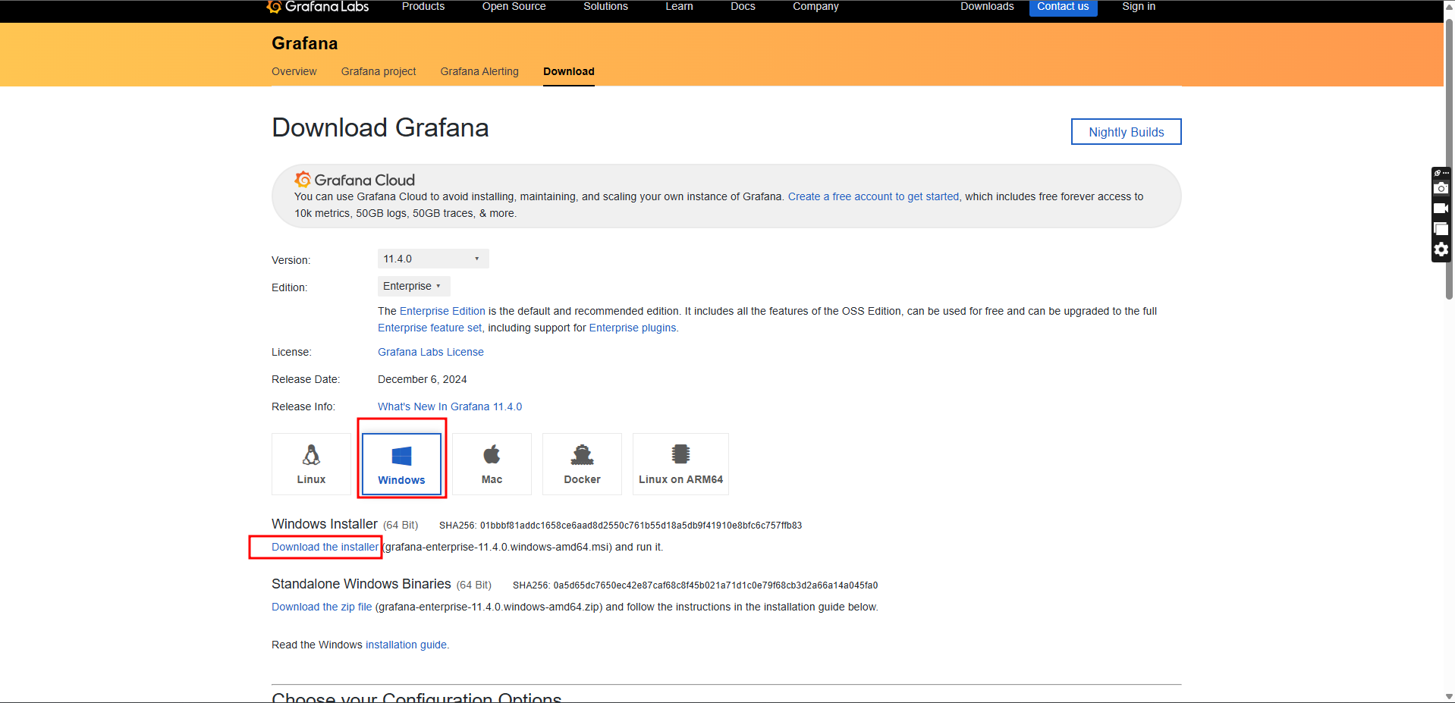
Task: Open settings gear in floating toolbar
Action: (x=1441, y=250)
